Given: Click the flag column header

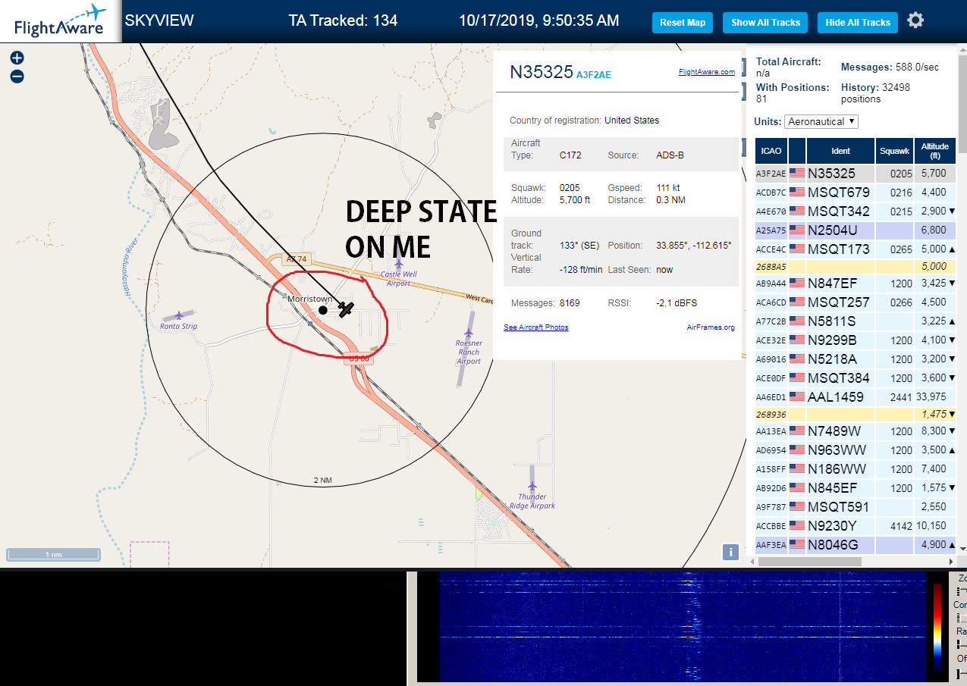Looking at the screenshot, I should (x=797, y=151).
